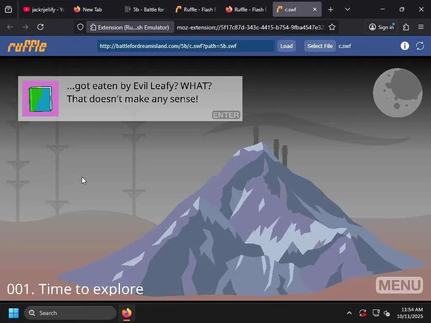Open the clock showing 11:54 AM
431x323 pixels.
click(x=410, y=313)
